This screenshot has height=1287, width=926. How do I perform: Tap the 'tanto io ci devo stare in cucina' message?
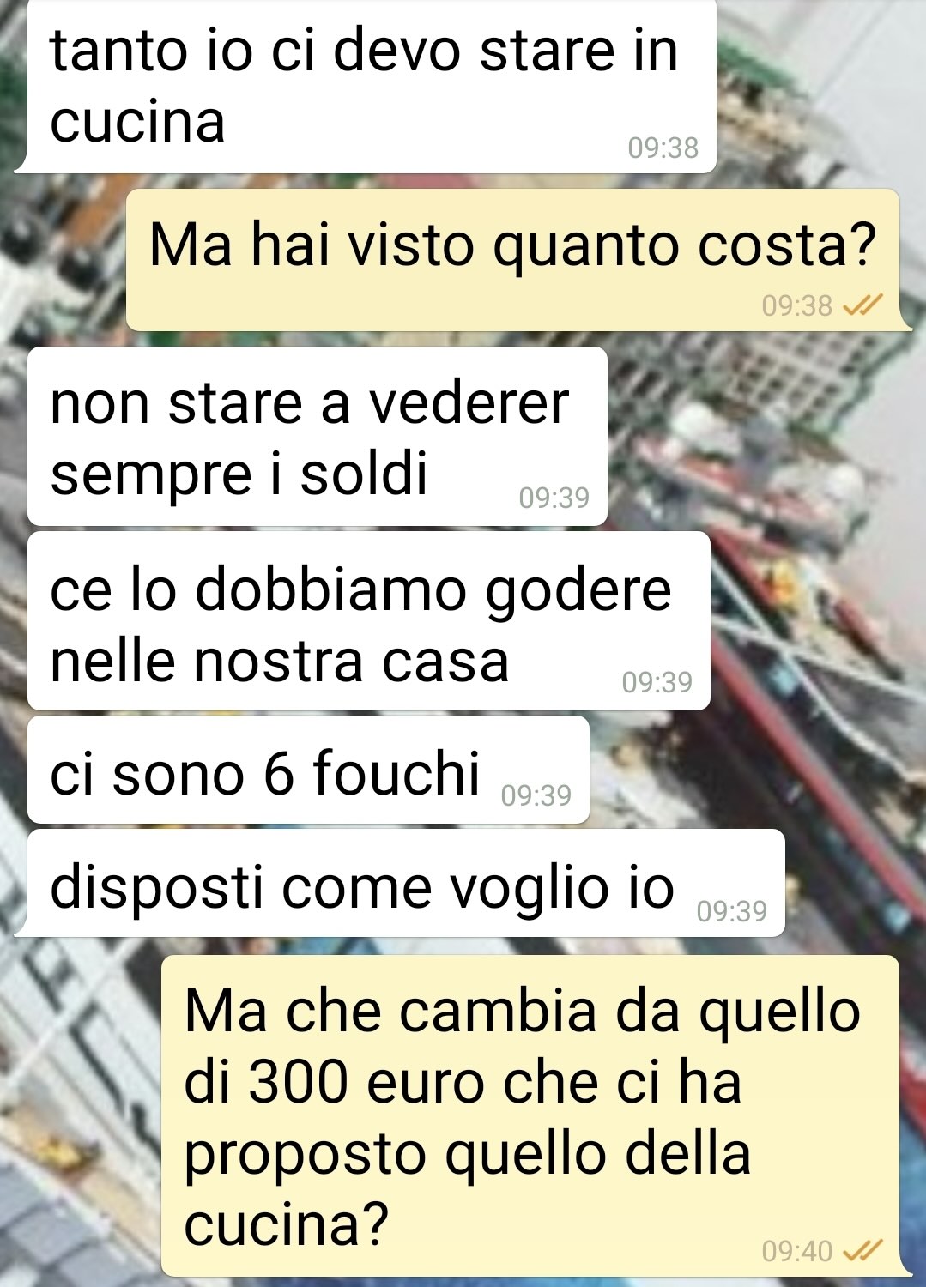tap(366, 86)
